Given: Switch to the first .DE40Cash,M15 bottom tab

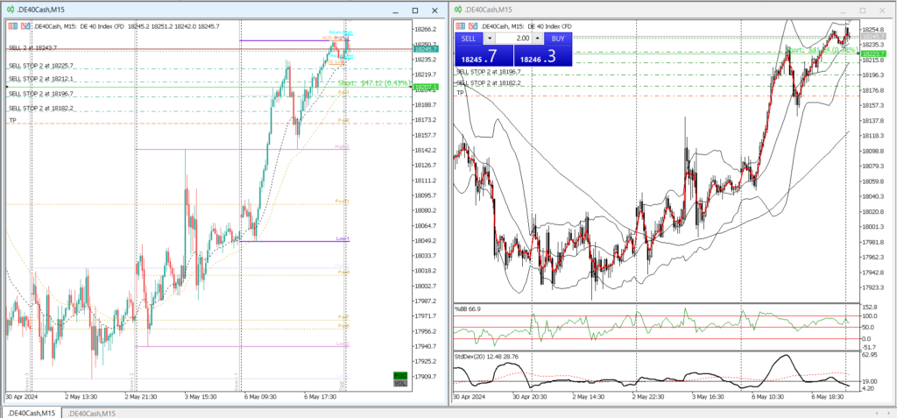Looking at the screenshot, I should click(x=31, y=414).
